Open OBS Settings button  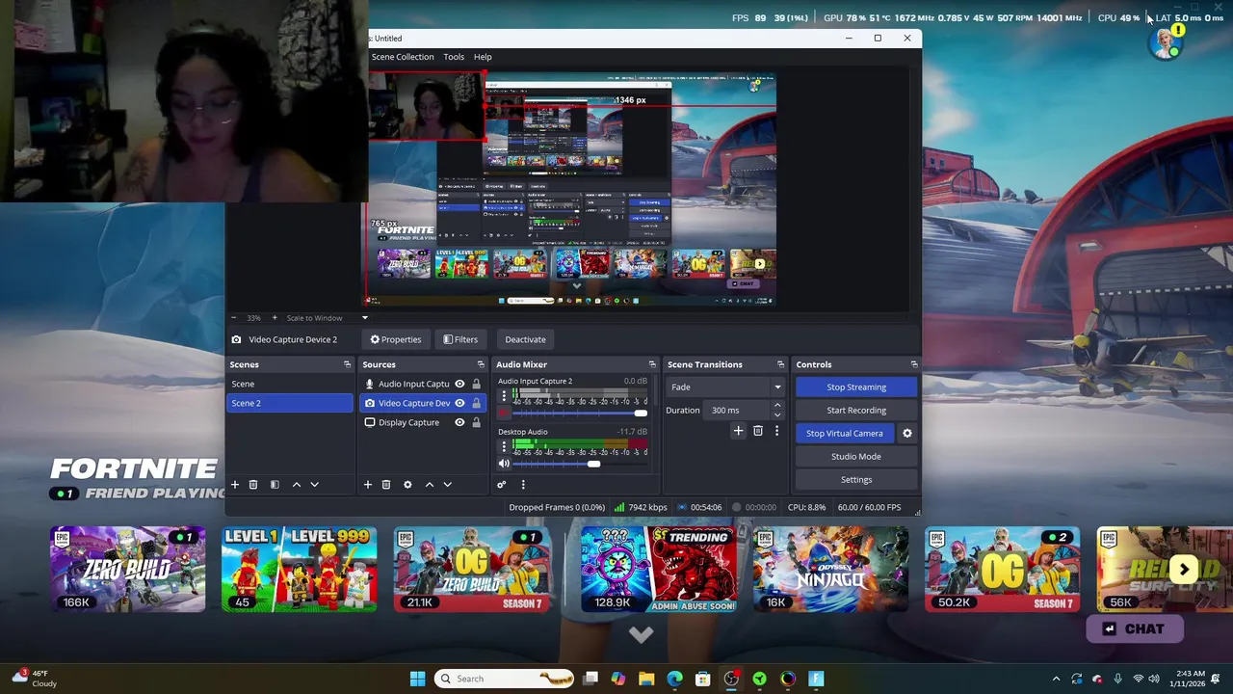(856, 479)
